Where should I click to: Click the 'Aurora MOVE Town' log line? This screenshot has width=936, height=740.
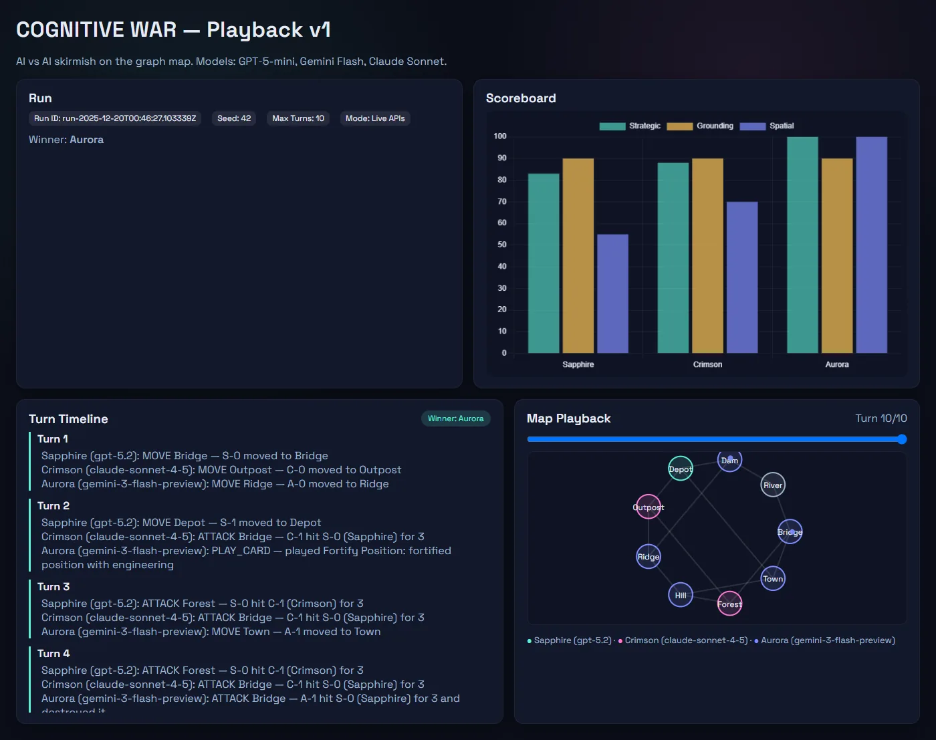[x=211, y=632]
